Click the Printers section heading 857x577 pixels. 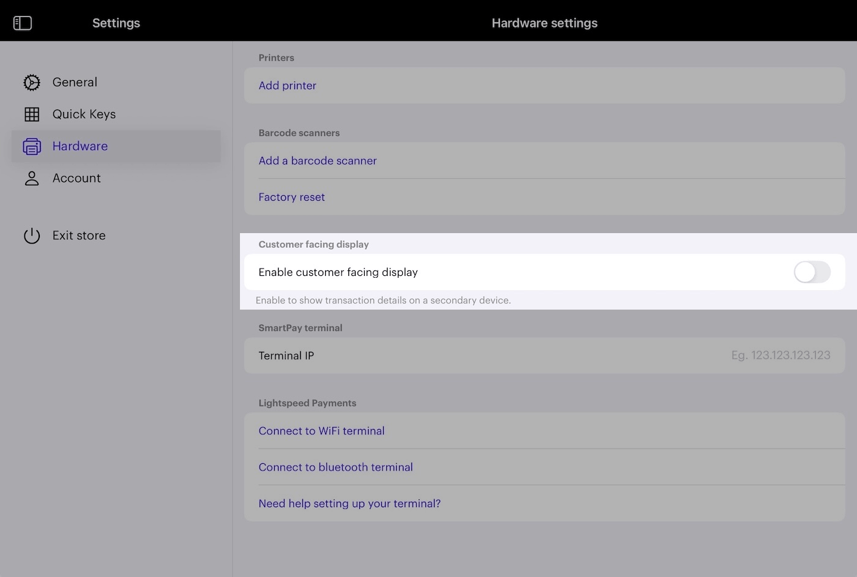[276, 58]
